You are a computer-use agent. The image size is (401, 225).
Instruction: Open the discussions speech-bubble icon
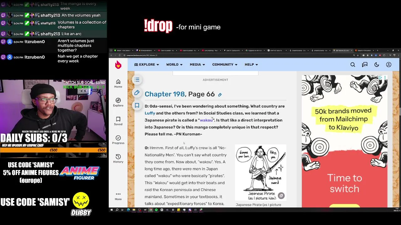click(365, 65)
